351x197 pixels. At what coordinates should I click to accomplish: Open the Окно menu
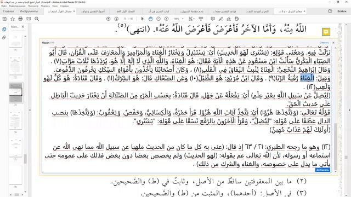pyautogui.click(x=55, y=6)
